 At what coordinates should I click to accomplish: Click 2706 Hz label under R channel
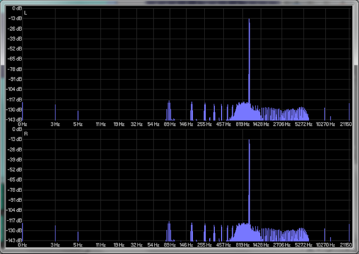tap(282, 245)
